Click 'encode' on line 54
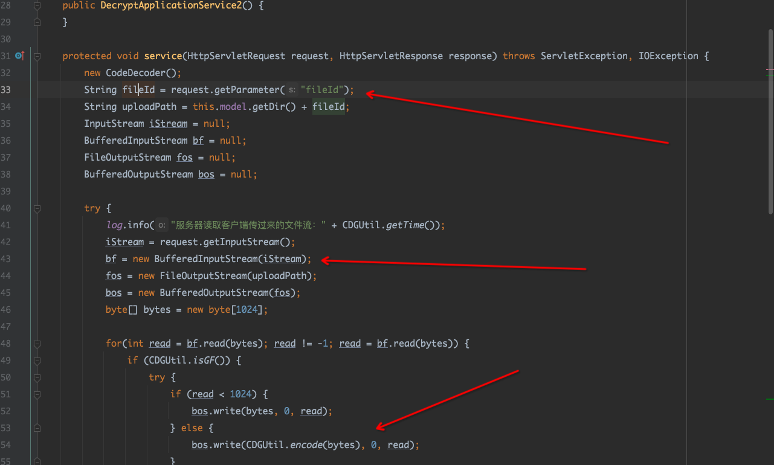 306,445
